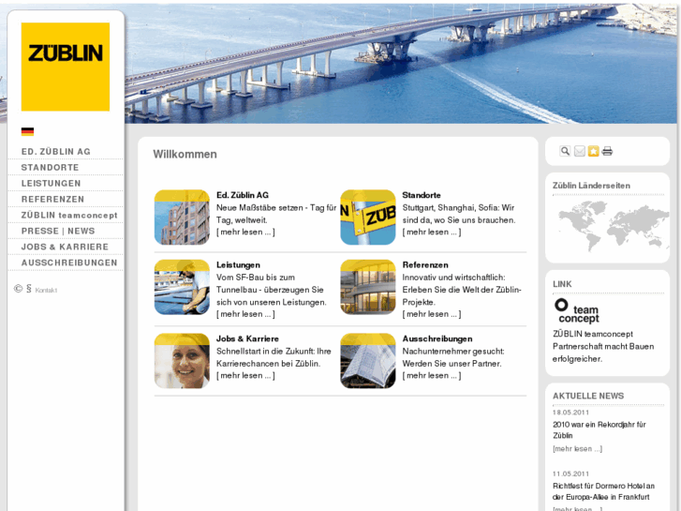Open ED. ZÜBLIN AG in sidebar menu

pos(56,151)
